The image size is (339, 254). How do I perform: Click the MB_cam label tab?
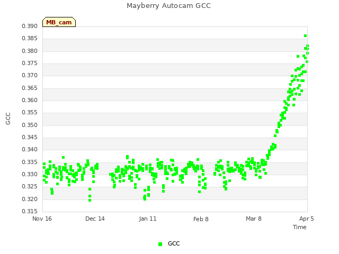[x=59, y=22]
